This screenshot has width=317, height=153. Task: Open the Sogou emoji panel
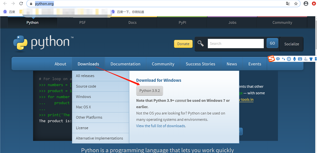[289, 59]
